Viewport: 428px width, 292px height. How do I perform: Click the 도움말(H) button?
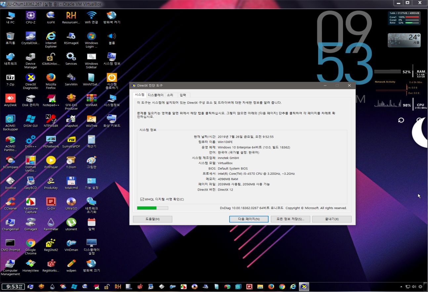coord(152,219)
